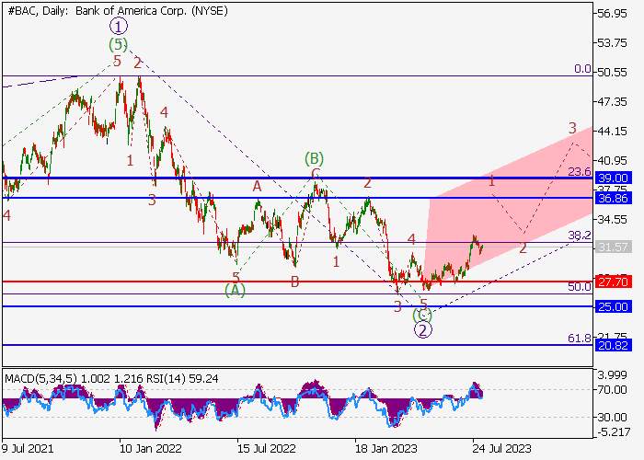
Task: Select the circled wave 2 label near the bottom
Action: click(x=423, y=329)
